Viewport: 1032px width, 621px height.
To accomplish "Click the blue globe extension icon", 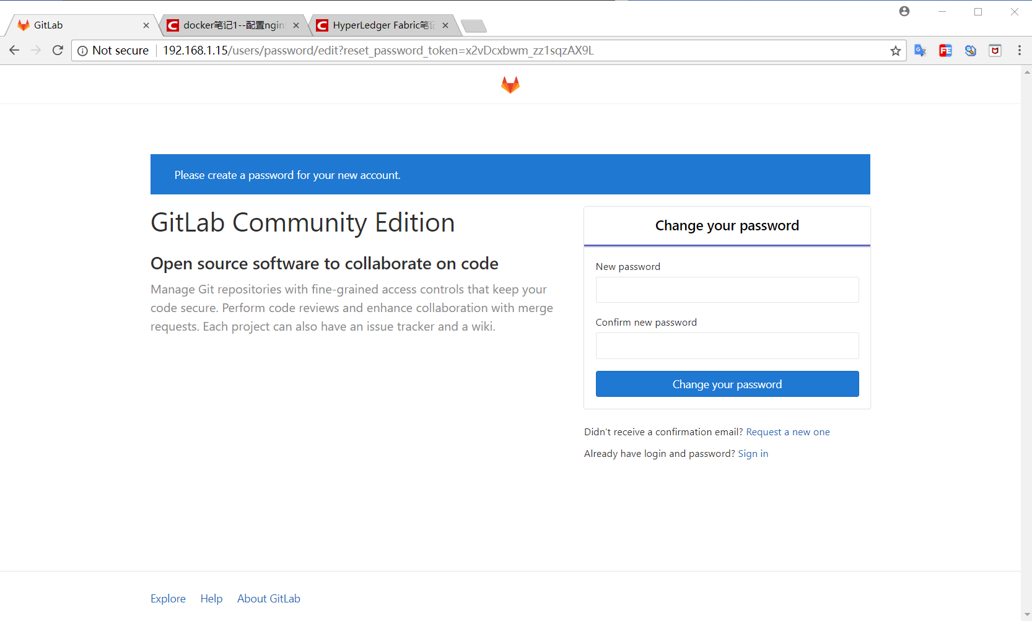I will pyautogui.click(x=971, y=51).
